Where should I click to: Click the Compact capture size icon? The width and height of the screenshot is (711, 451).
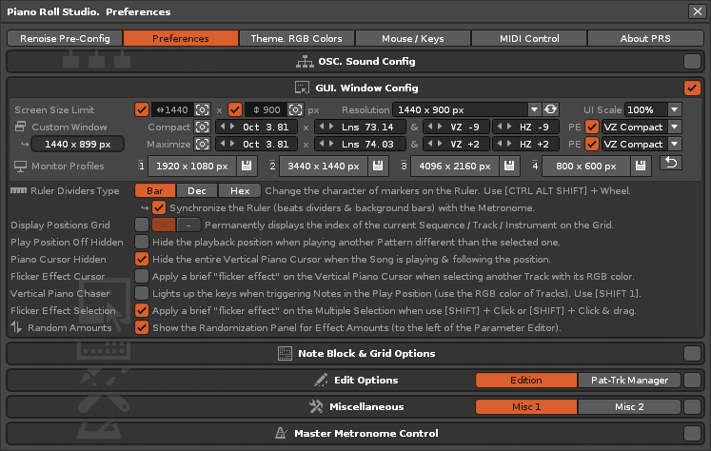202,127
